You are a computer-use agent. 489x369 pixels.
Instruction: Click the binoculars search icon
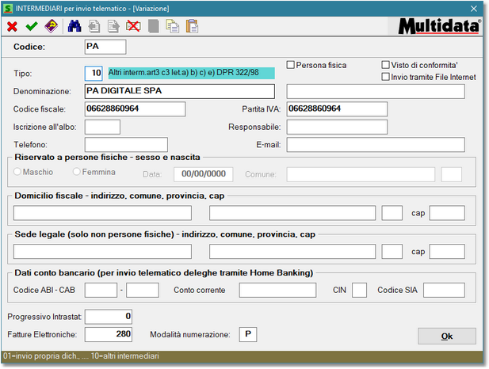pyautogui.click(x=74, y=26)
